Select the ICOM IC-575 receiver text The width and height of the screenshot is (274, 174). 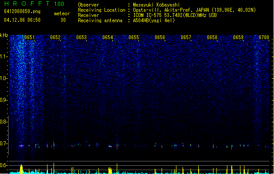click(x=175, y=15)
